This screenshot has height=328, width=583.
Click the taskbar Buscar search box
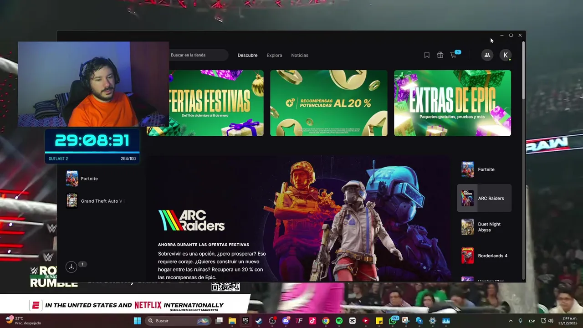tap(178, 321)
